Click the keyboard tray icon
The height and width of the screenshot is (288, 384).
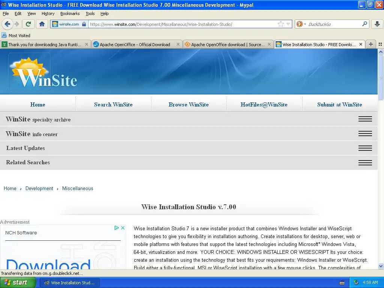point(342,283)
